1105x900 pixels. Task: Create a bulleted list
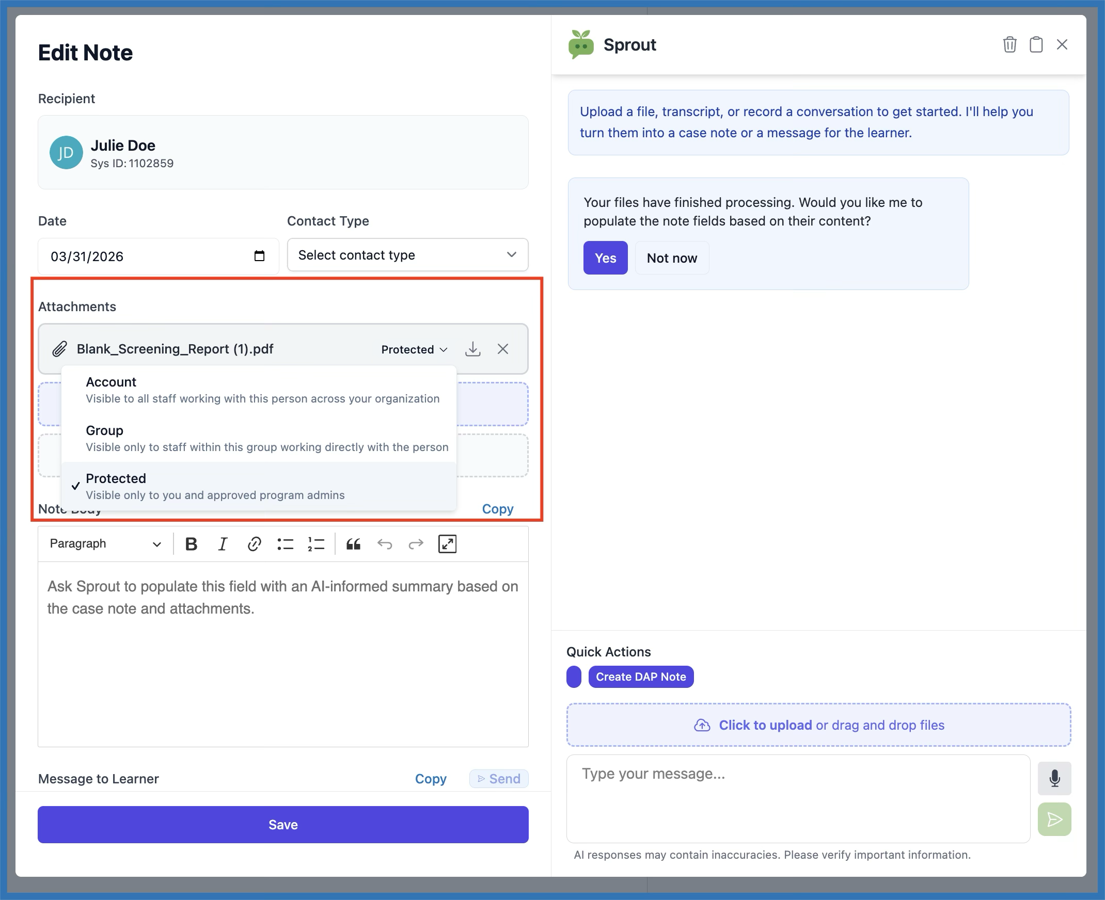(x=285, y=544)
